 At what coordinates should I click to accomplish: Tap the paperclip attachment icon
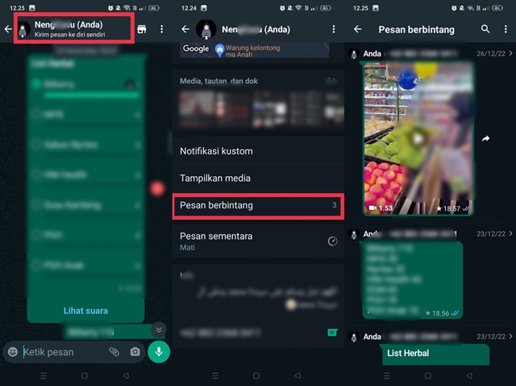click(x=114, y=352)
